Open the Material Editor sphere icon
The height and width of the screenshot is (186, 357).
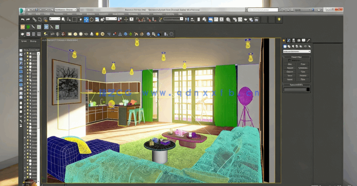[x=228, y=19]
